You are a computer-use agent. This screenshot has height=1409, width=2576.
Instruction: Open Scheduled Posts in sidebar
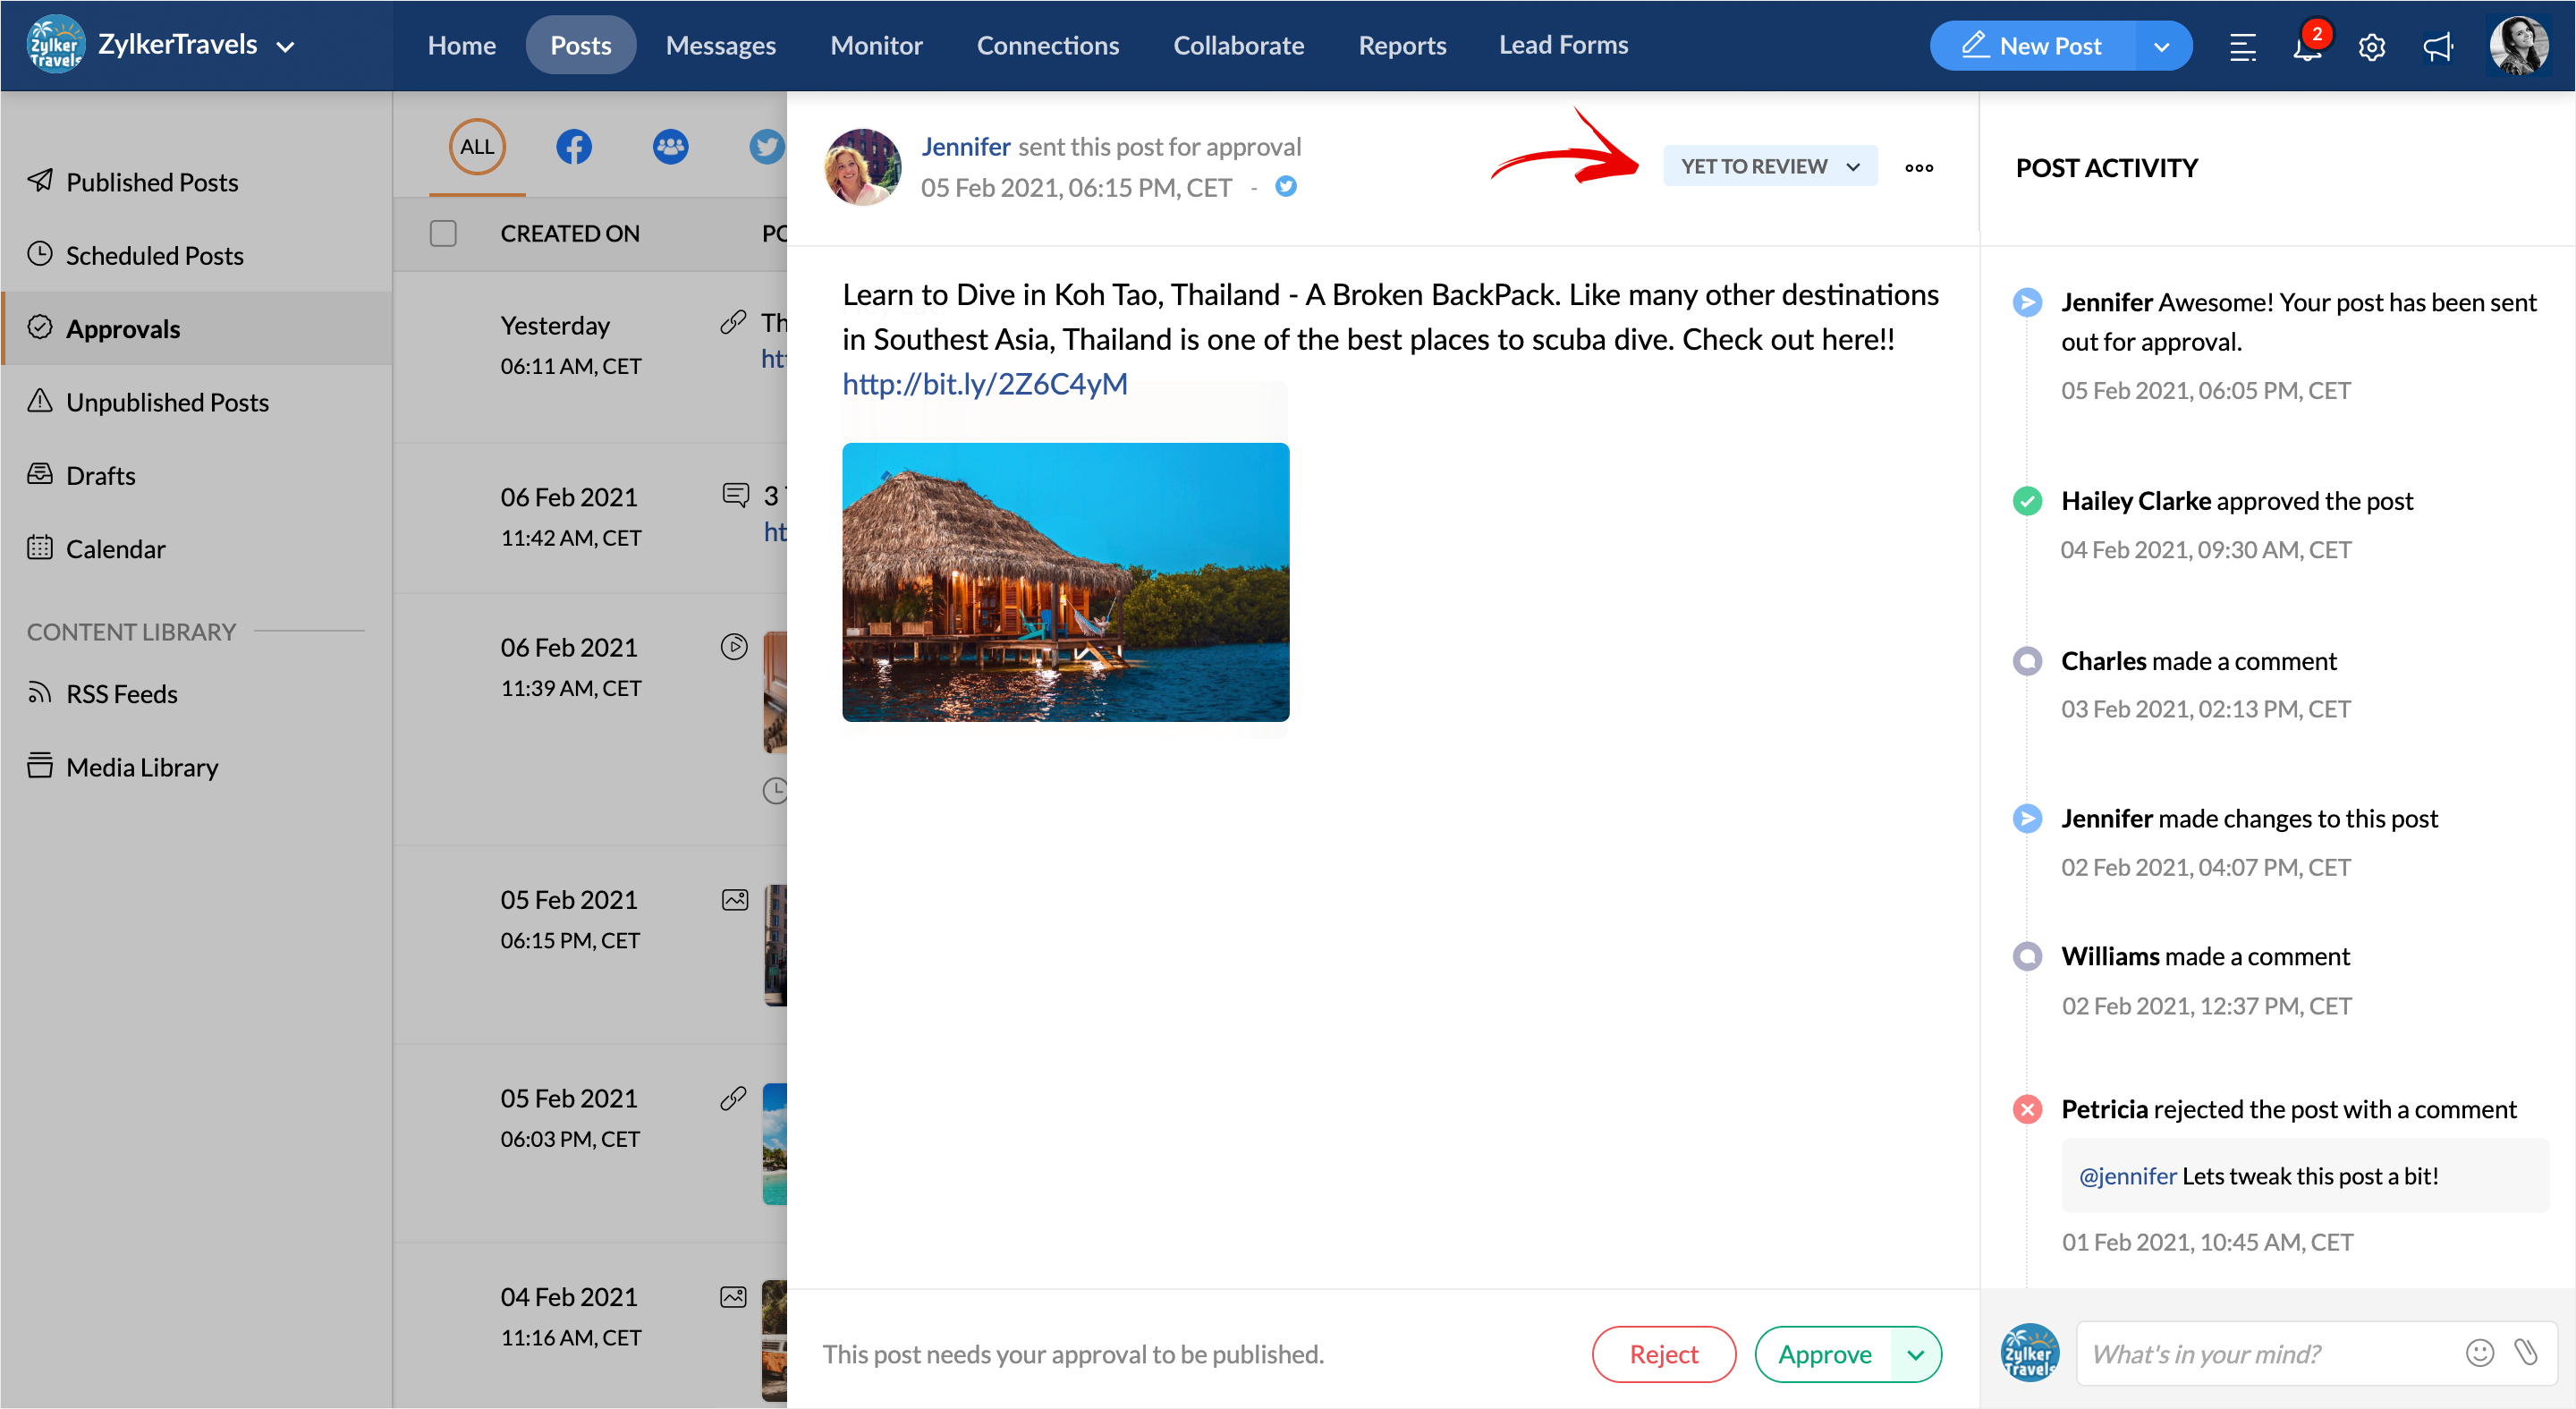click(154, 255)
